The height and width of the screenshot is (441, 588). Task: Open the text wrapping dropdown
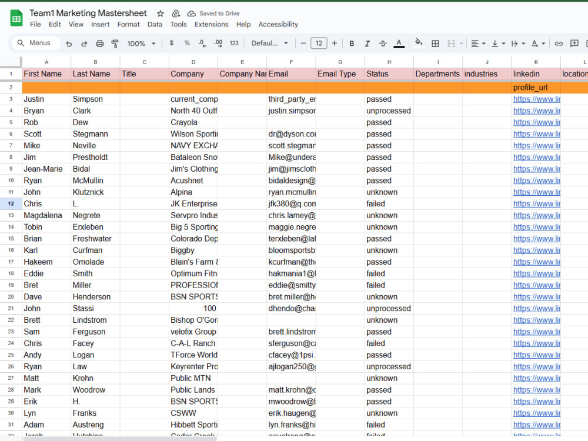(518, 44)
